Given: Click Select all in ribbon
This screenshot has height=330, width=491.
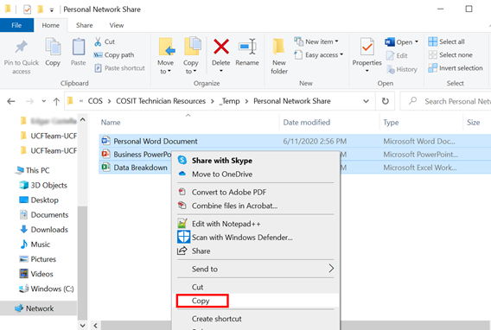Looking at the screenshot, I should tap(446, 41).
